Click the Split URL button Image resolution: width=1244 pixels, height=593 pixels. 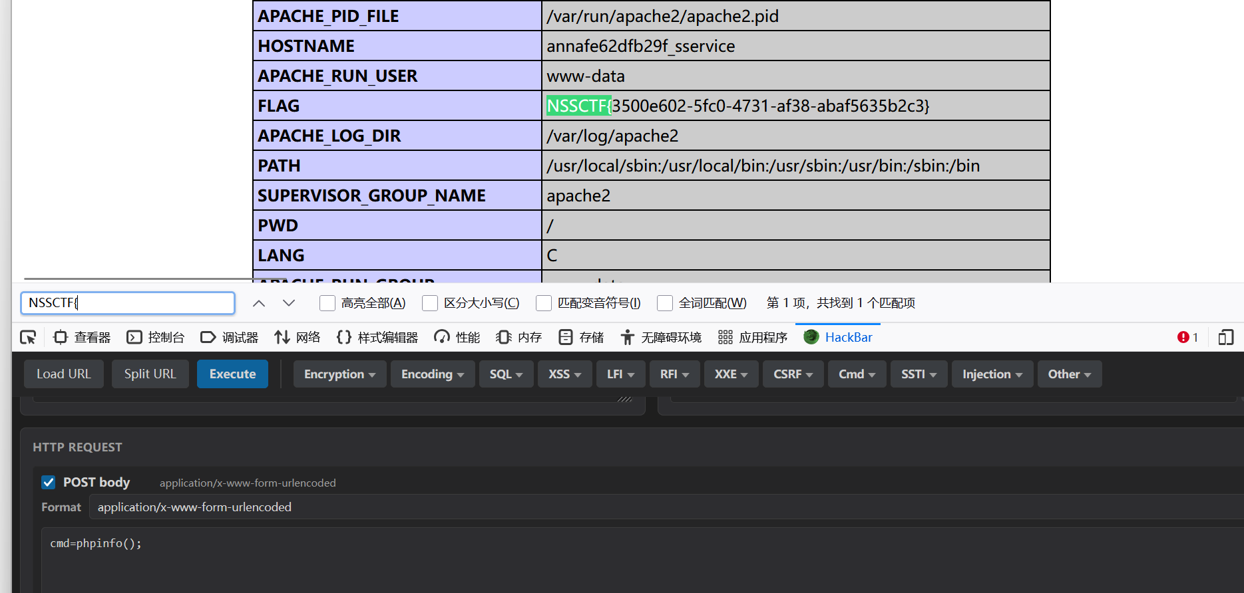pyautogui.click(x=150, y=374)
